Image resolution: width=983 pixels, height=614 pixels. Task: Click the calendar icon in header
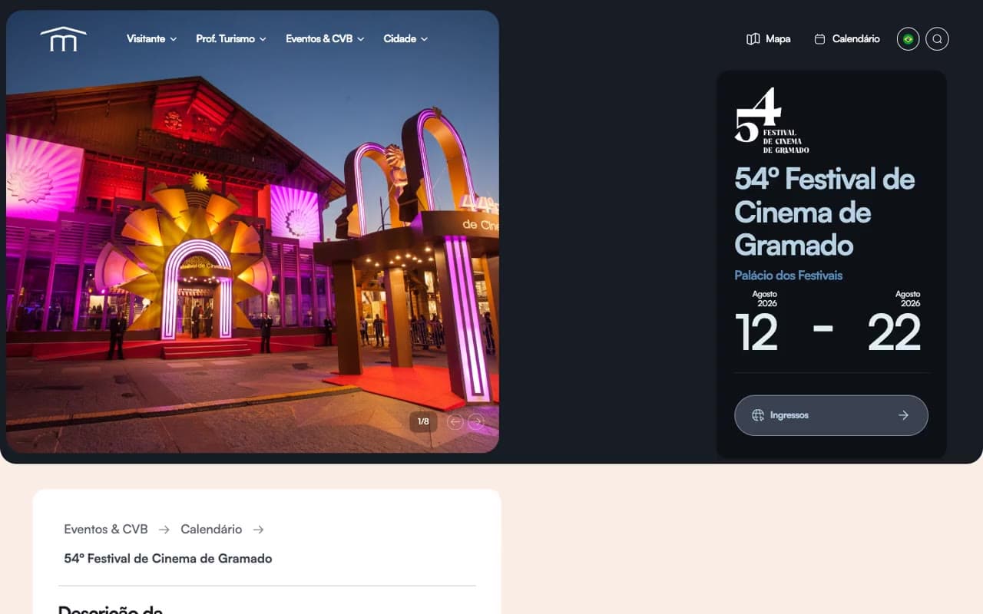(x=819, y=39)
